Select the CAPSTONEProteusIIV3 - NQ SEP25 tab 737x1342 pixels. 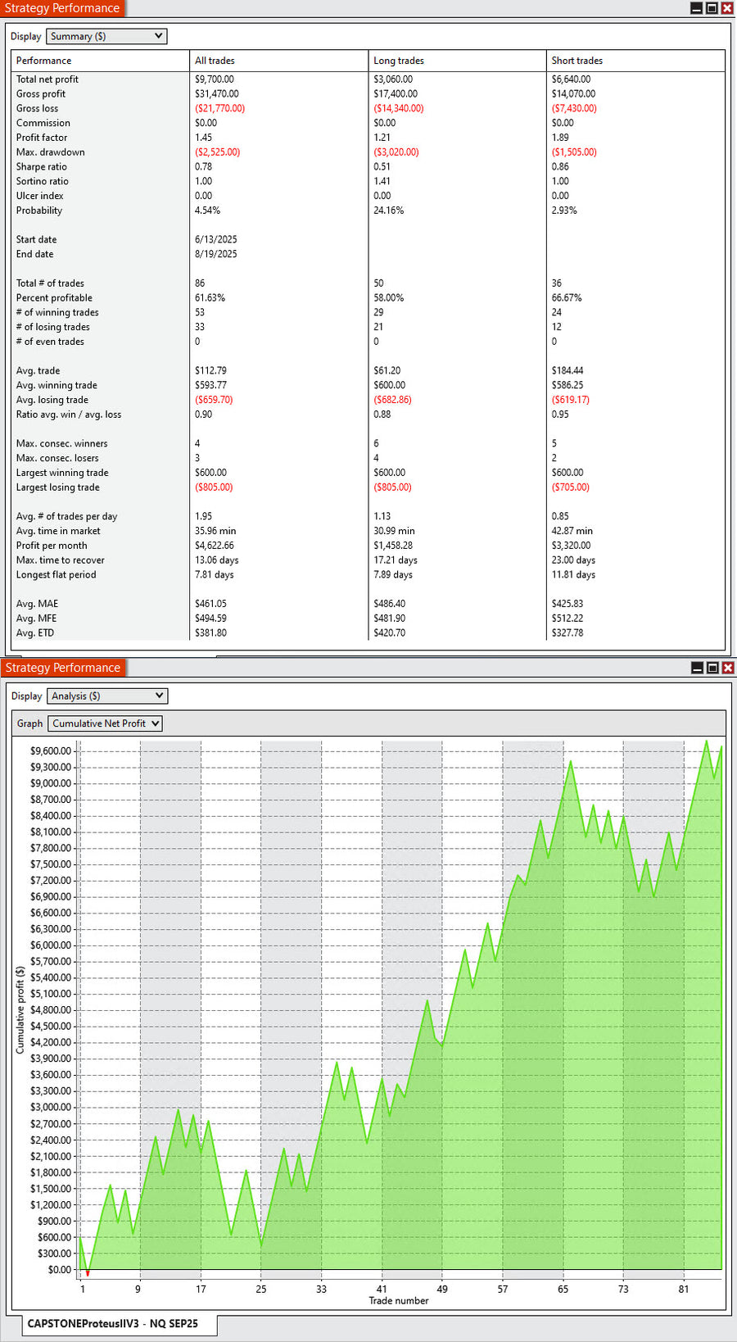tap(113, 1323)
